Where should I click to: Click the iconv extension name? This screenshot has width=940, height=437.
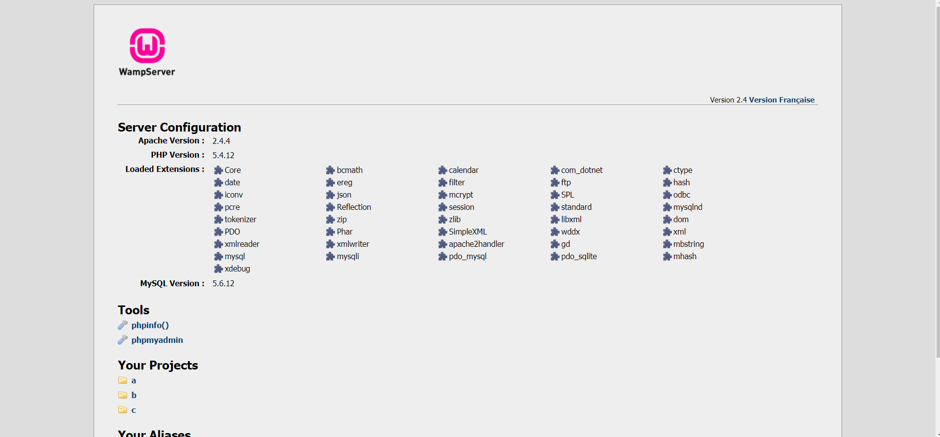click(x=234, y=195)
